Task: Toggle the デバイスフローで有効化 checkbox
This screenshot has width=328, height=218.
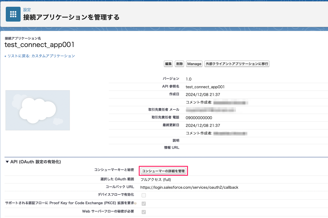Action: (144, 195)
